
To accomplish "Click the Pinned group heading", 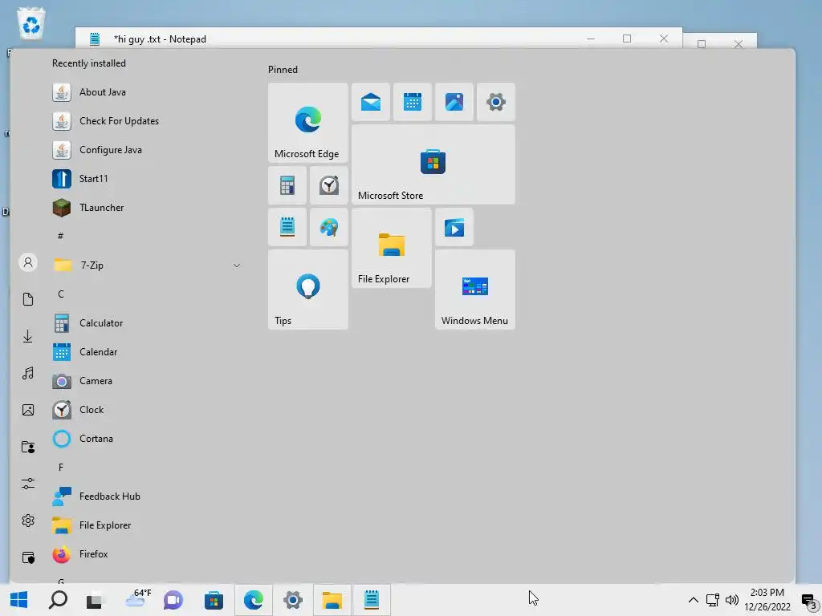I will [283, 70].
